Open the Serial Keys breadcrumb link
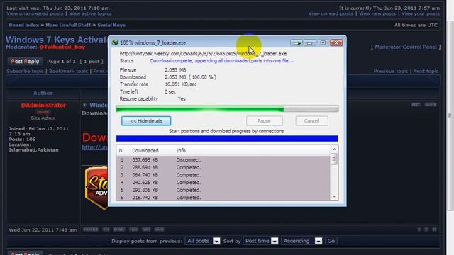The height and width of the screenshot is (255, 454). pos(111,25)
